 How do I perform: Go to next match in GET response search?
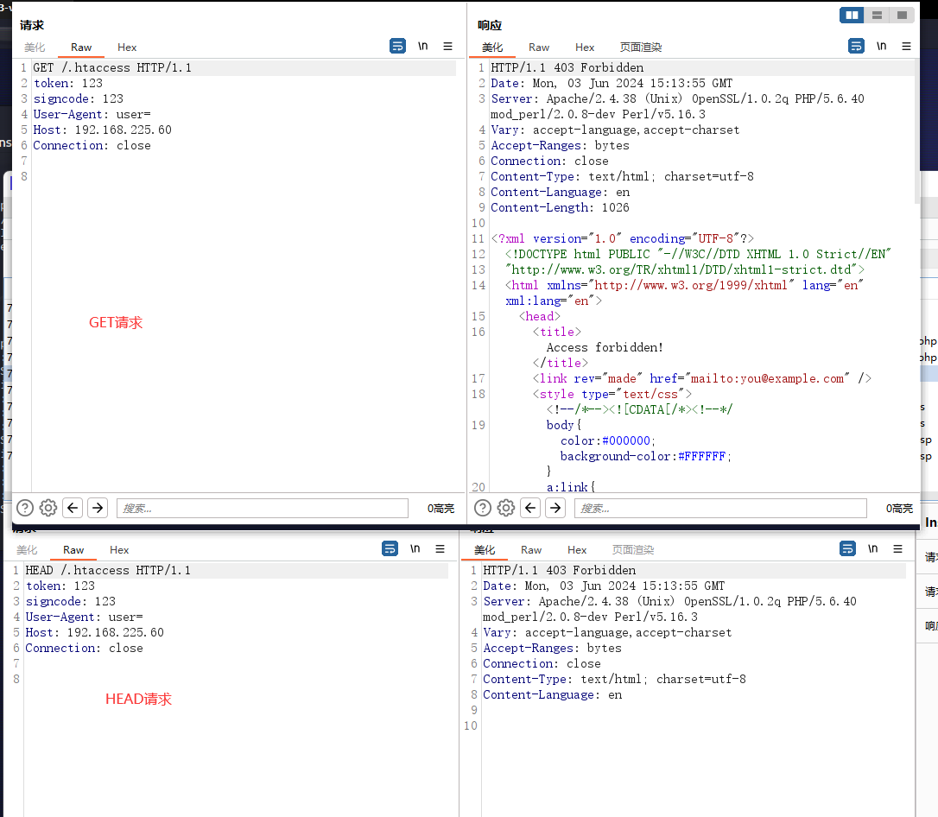555,508
